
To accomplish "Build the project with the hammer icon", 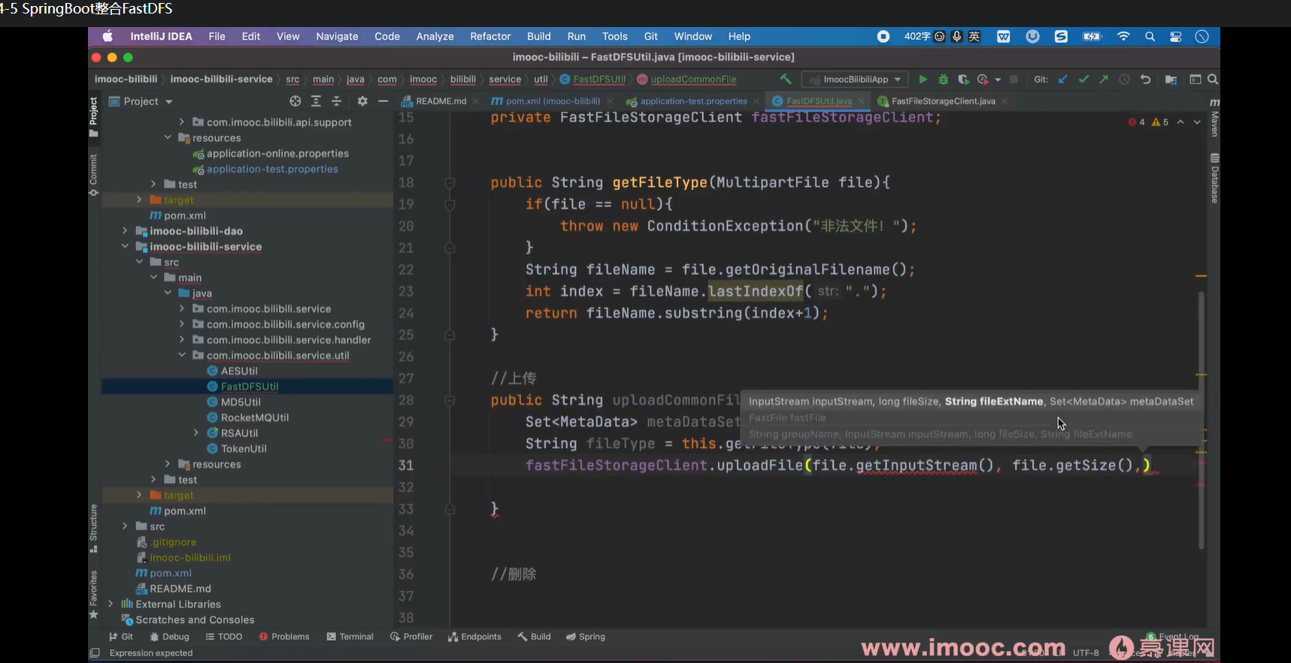I will click(786, 79).
